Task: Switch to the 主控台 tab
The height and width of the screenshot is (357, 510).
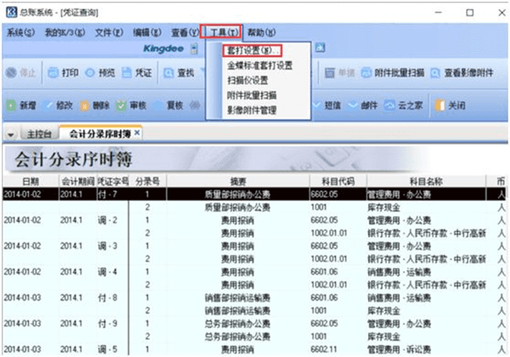Action: pyautogui.click(x=39, y=134)
